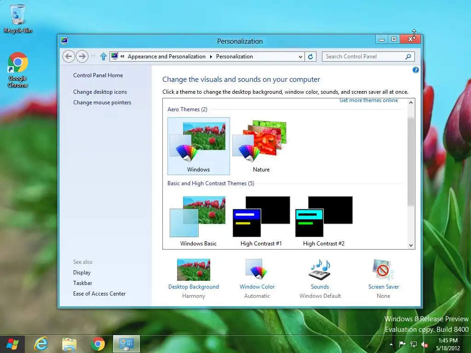Open Desktop Background icon
Screen dimensions: 471x353
coord(194,269)
